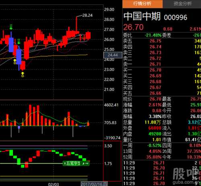The width and height of the screenshot is (201, 186).
Task: Click the green S sell-signal arrow above the first blue candle
Action: tap(11, 27)
